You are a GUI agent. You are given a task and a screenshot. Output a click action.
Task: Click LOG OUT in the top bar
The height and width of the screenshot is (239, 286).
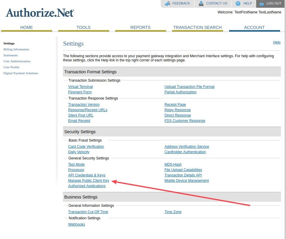tap(274, 3)
